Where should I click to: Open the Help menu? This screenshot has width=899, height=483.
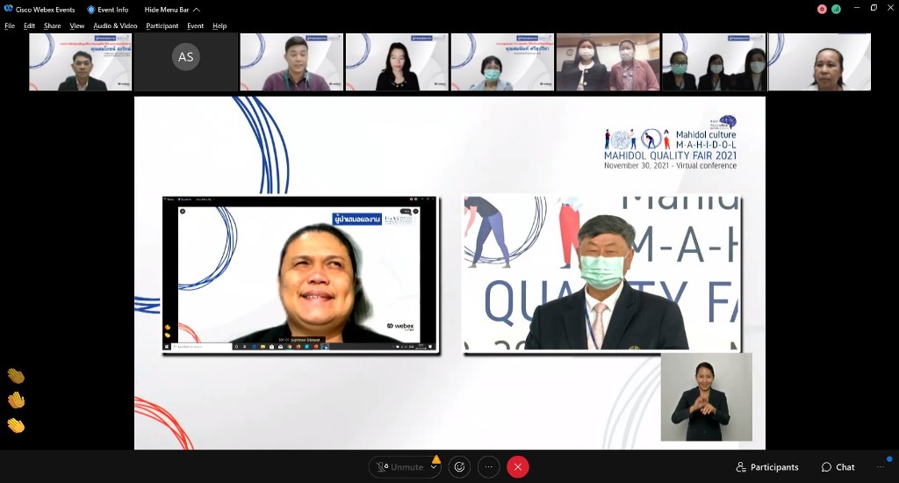[219, 25]
